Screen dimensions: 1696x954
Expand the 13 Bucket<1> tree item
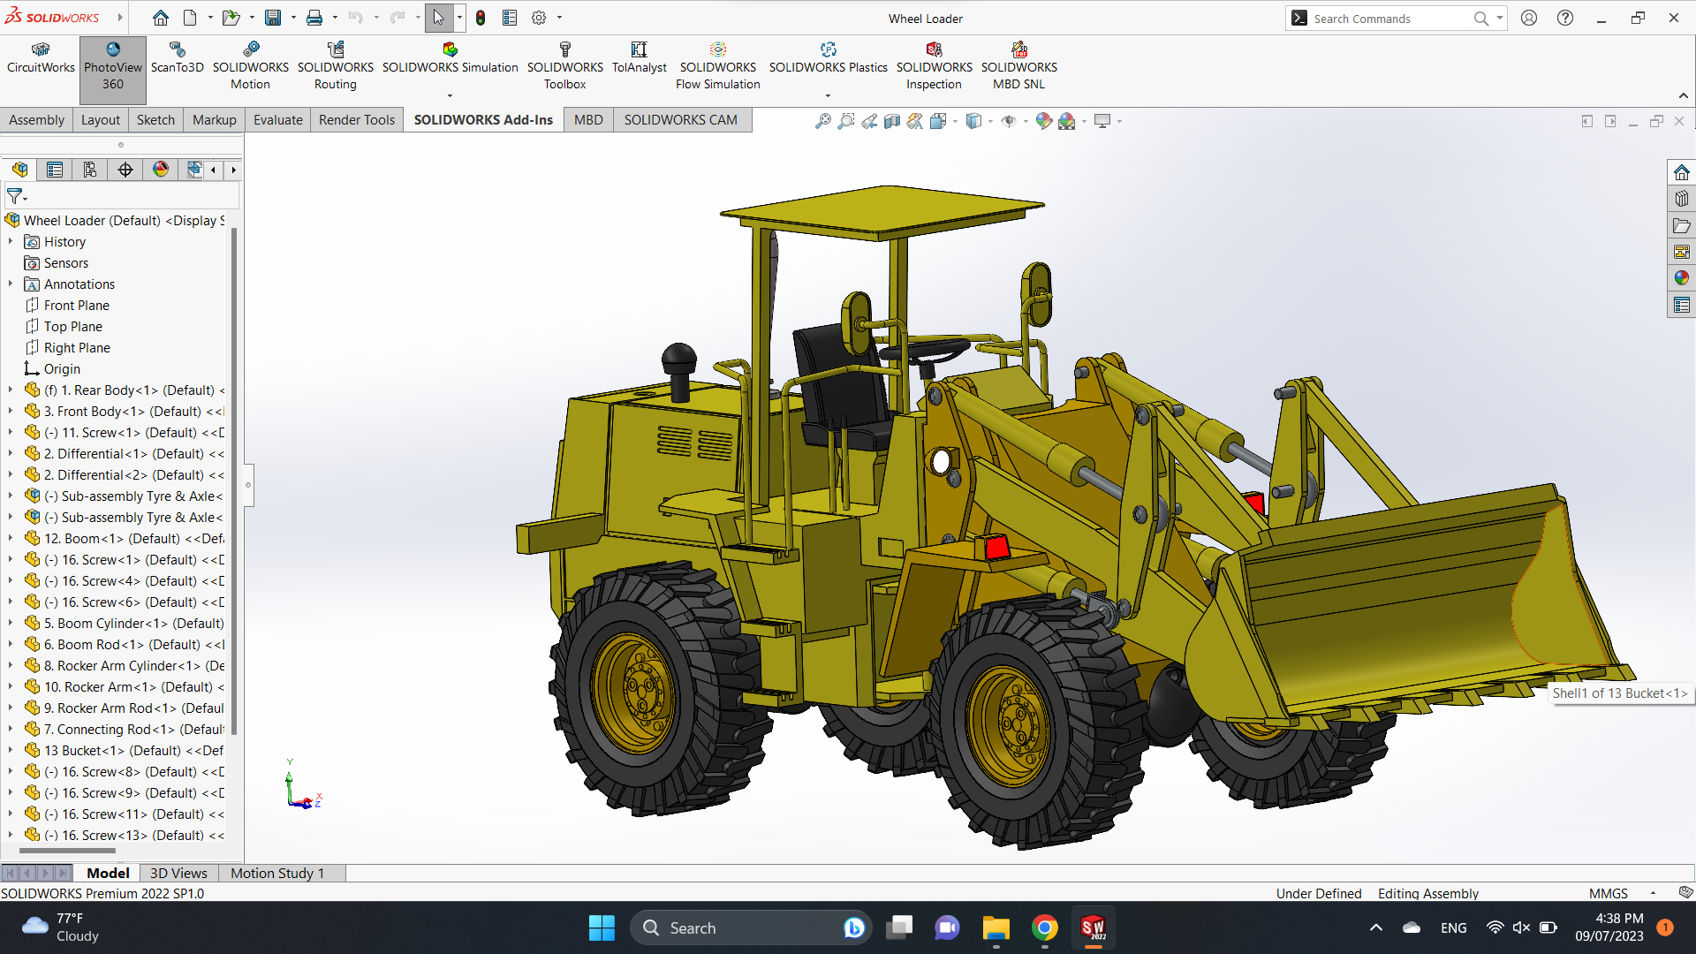pos(11,751)
